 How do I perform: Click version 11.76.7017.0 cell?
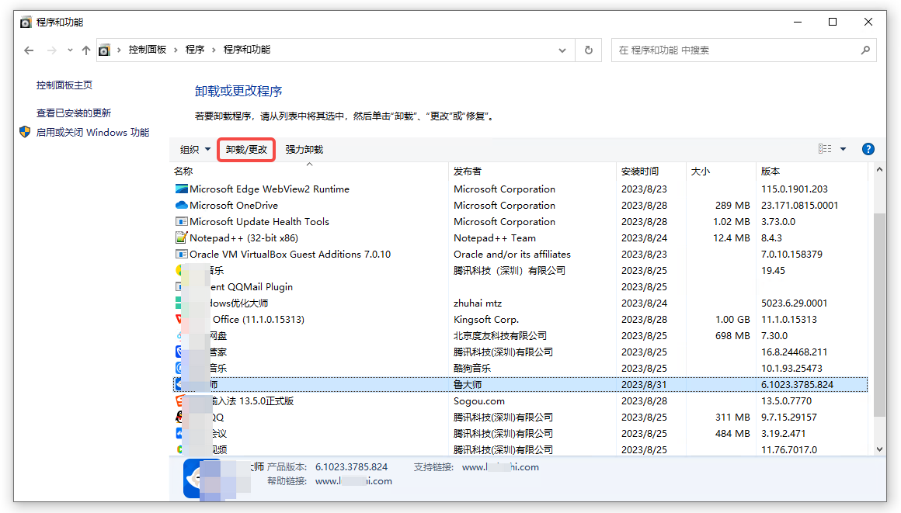tap(789, 450)
